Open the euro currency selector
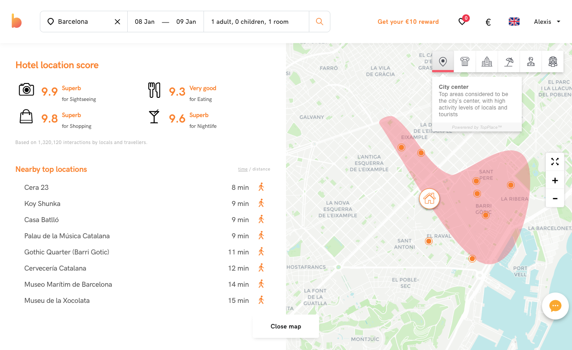 pos(488,21)
